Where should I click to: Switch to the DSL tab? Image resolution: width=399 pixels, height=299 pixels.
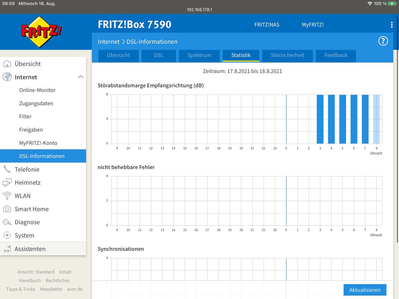159,55
